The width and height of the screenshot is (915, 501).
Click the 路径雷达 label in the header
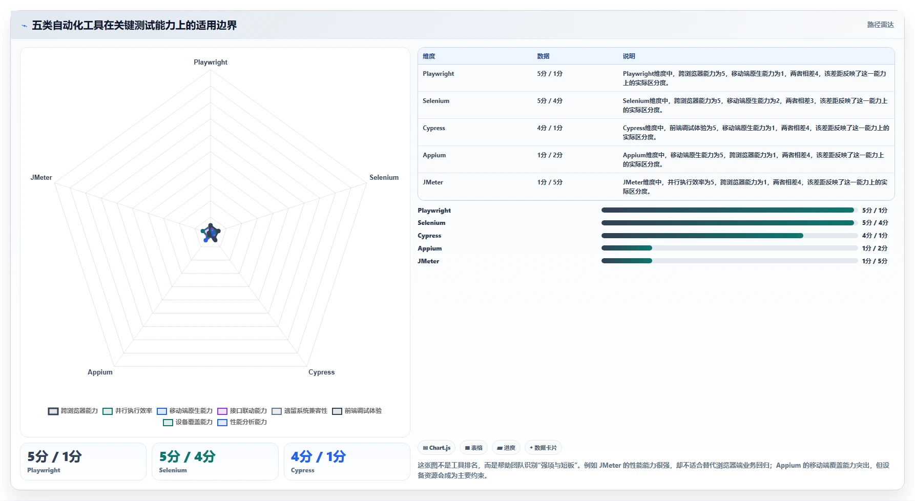[880, 25]
